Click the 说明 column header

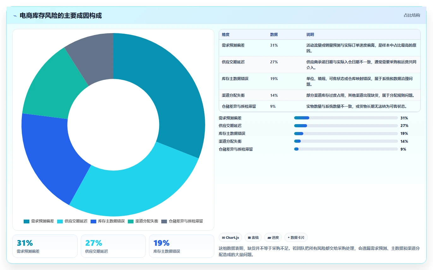point(310,35)
